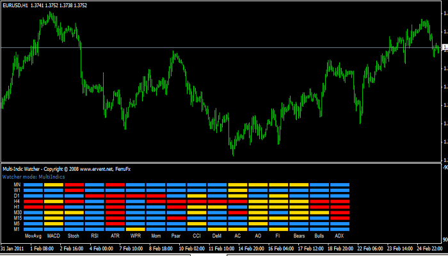Select the yellow MN row cell under MACD
Image resolution: width=448 pixels, height=256 pixels.
pos(54,184)
